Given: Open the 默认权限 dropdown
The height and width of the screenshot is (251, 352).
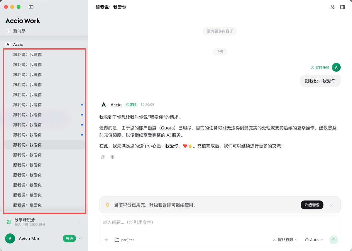Looking at the screenshot, I should pyautogui.click(x=285, y=240).
